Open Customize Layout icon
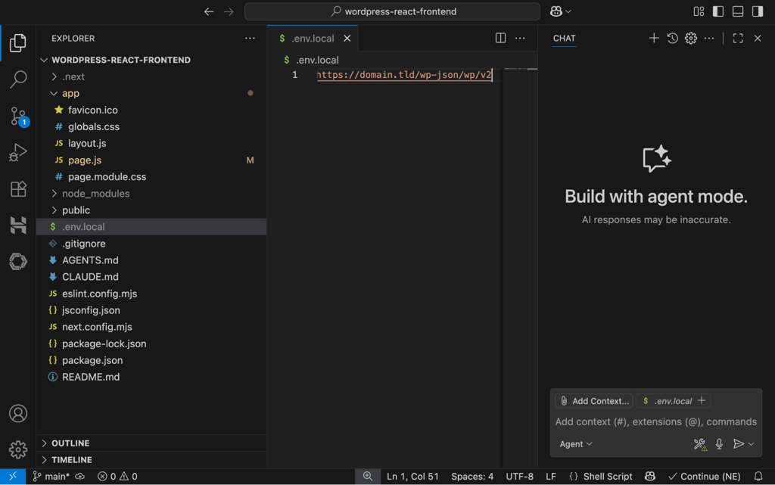 [699, 11]
